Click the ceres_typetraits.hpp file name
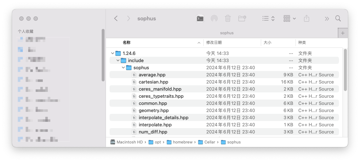360x162 pixels. (x=161, y=96)
